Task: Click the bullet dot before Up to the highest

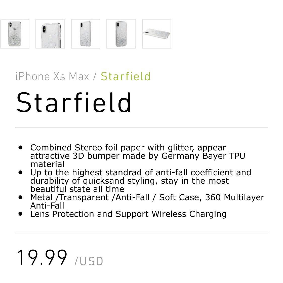Action: (x=21, y=172)
